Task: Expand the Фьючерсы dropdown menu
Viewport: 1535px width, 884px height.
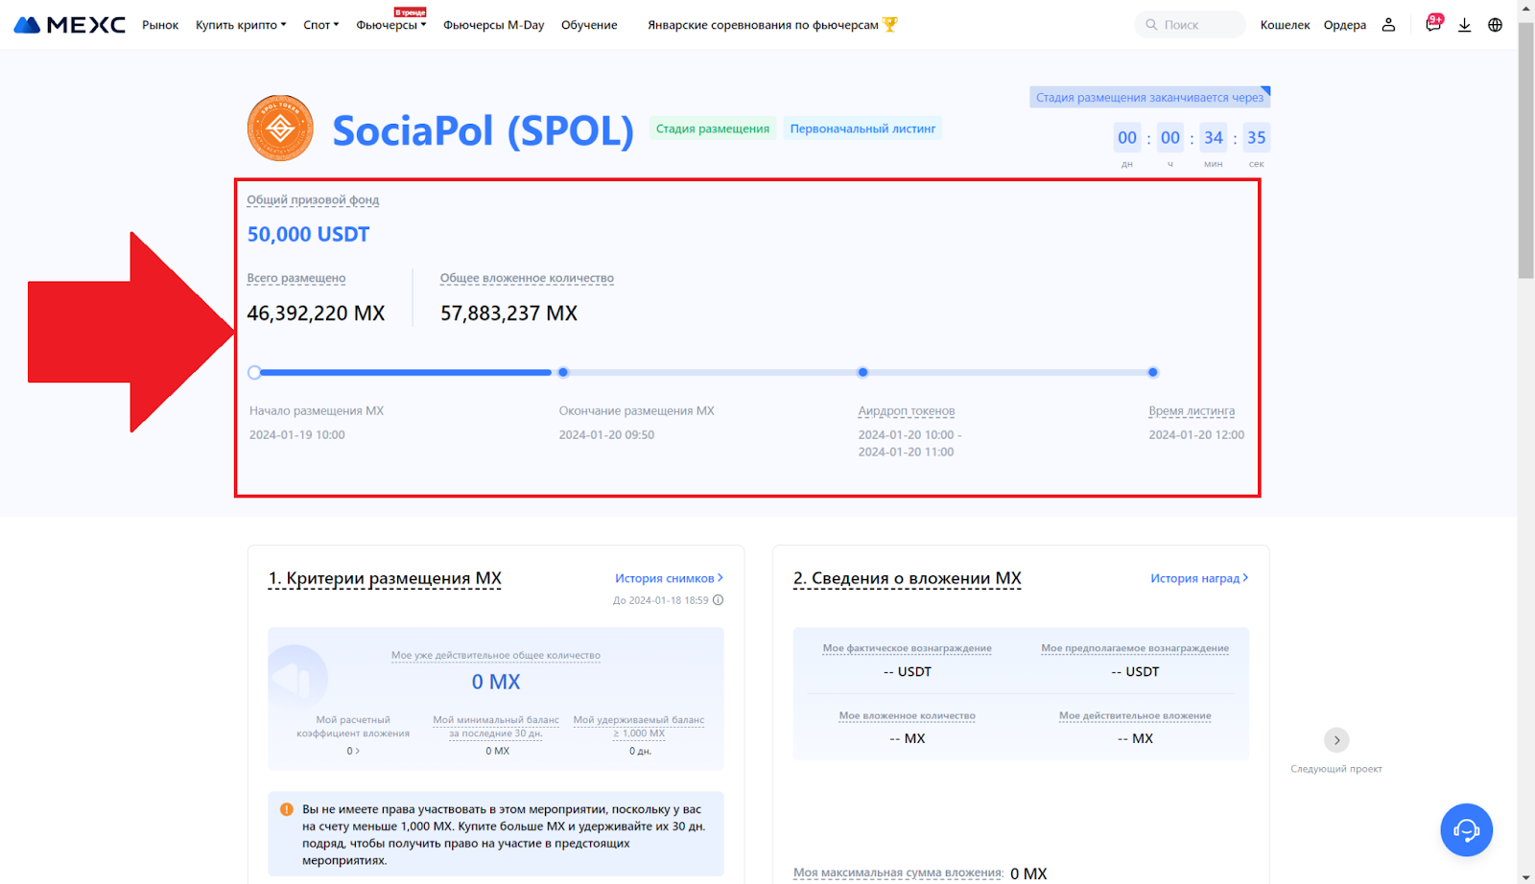Action: tap(390, 25)
